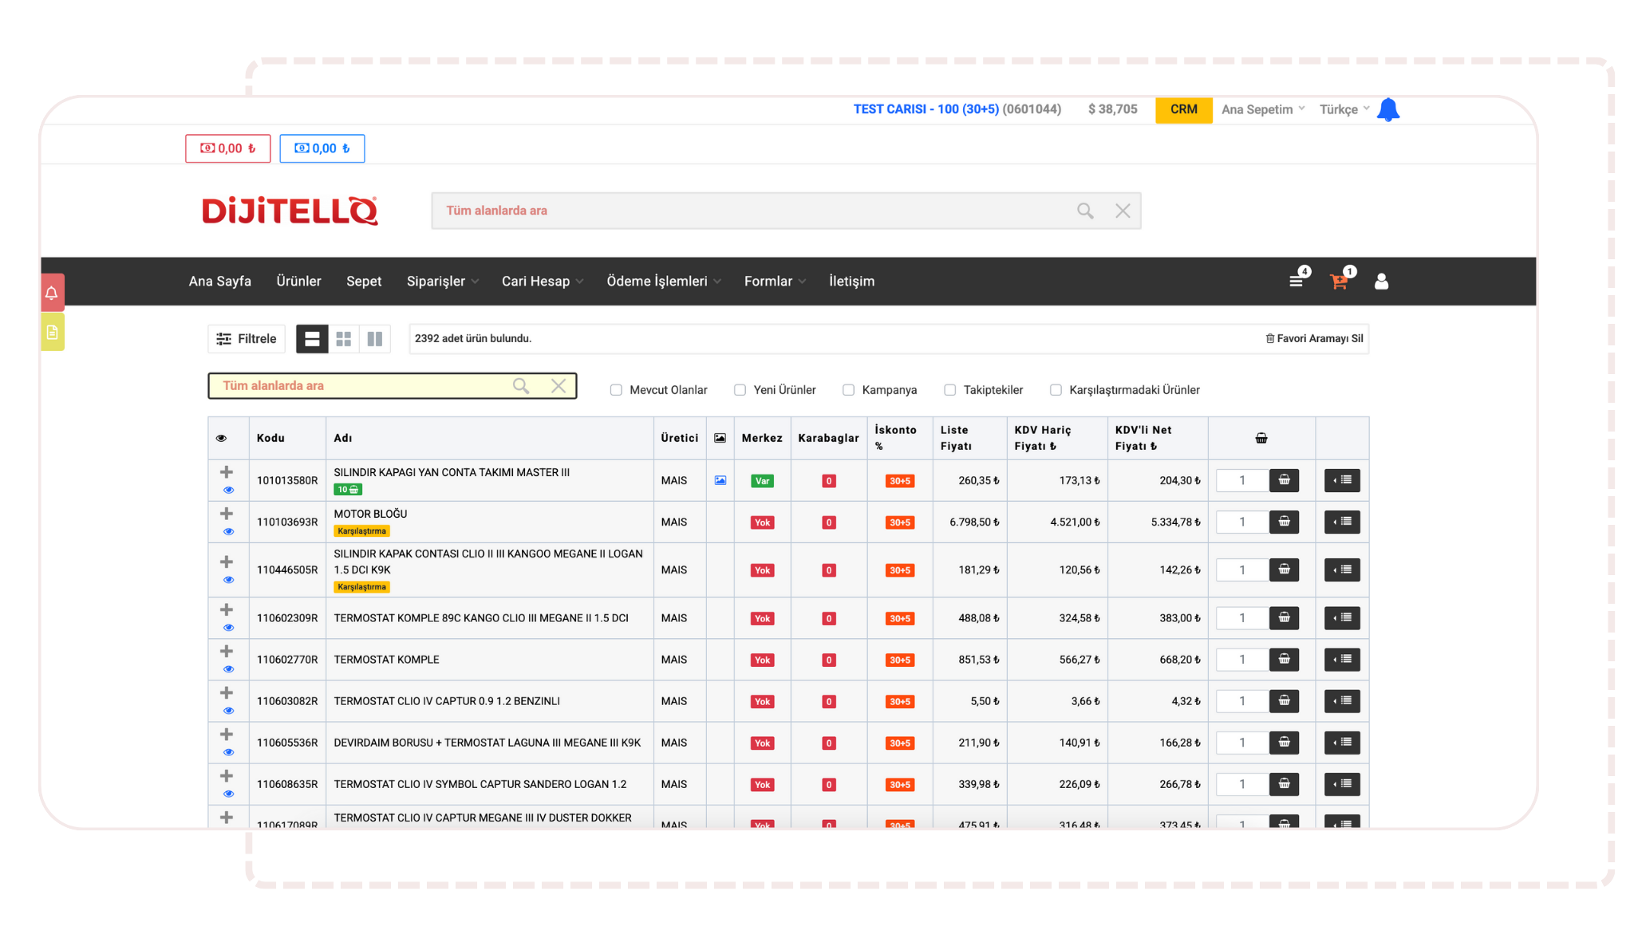This screenshot has width=1634, height=946.
Task: Toggle eye icon for 110602309R row
Action: point(228,628)
